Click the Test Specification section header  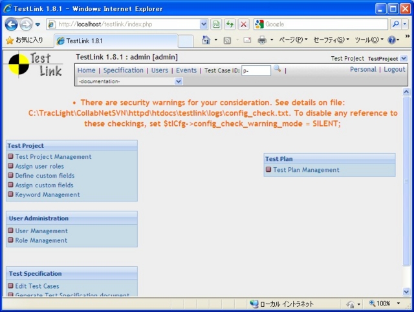coord(72,273)
